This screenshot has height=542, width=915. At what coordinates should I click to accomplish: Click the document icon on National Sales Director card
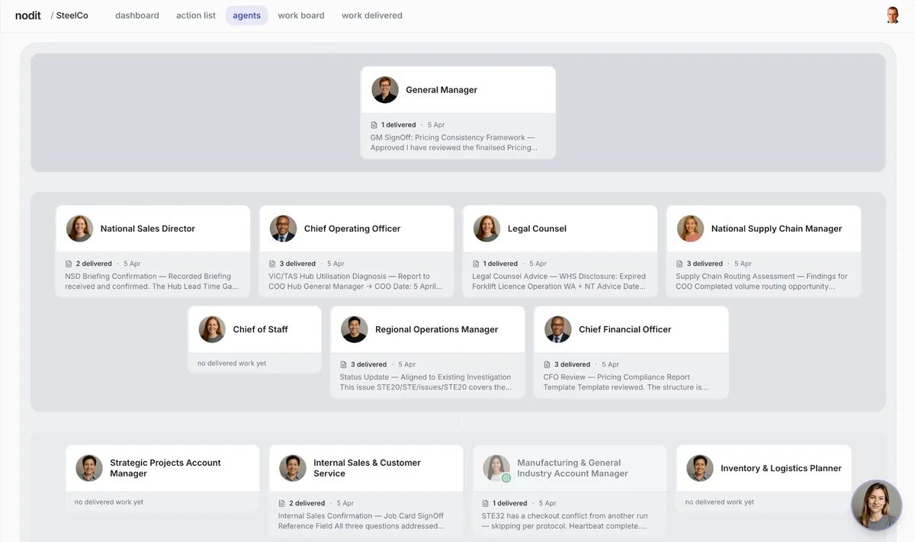tap(69, 264)
